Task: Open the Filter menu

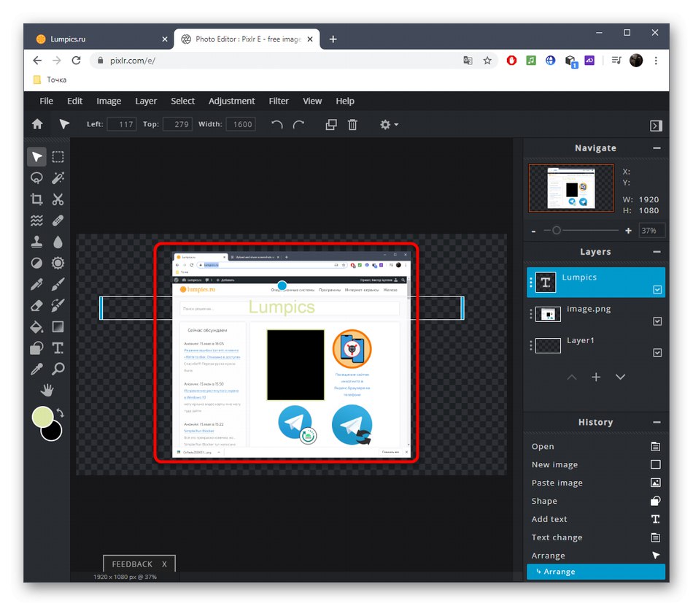Action: (279, 101)
